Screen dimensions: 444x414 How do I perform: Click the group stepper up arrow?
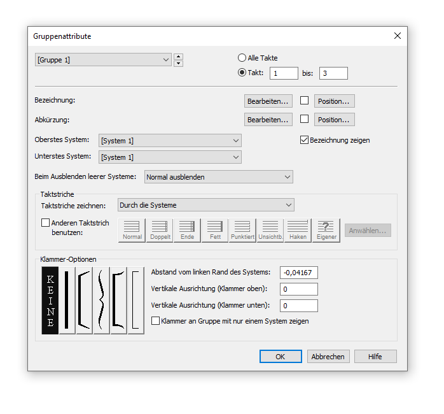pos(178,57)
